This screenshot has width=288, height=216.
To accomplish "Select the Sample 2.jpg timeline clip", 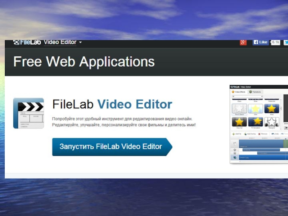I will pyautogui.click(x=264, y=157).
